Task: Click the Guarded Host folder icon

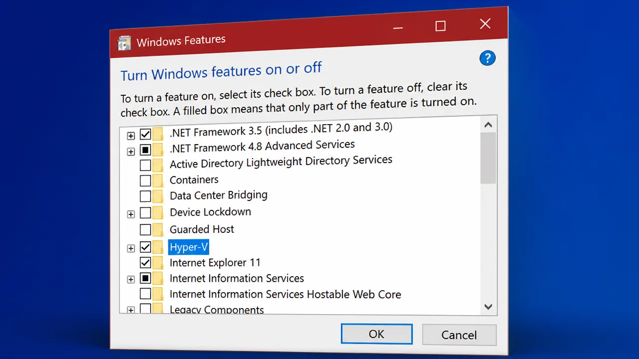Action: [158, 230]
